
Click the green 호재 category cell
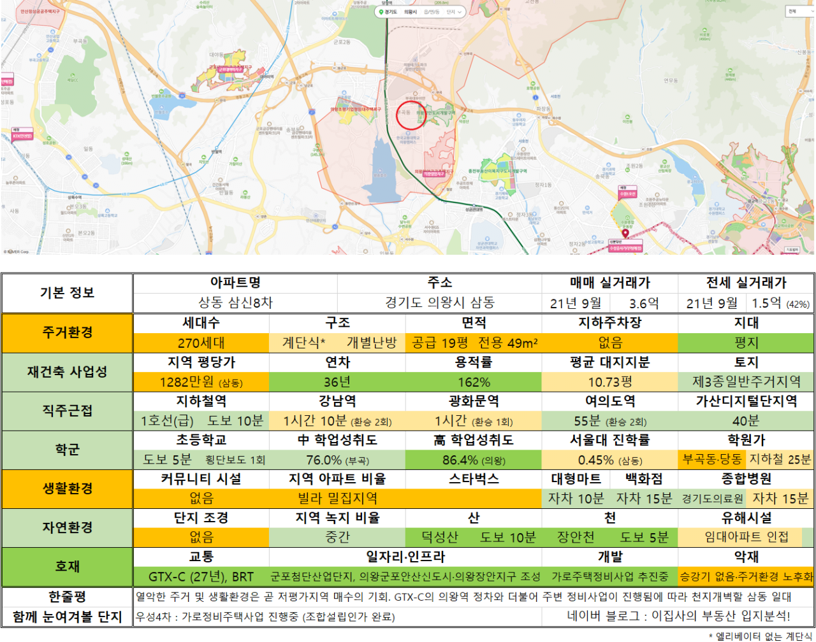(67, 567)
